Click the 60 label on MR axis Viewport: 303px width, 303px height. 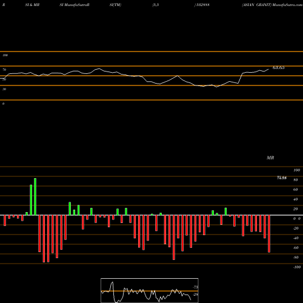click(x=295, y=190)
